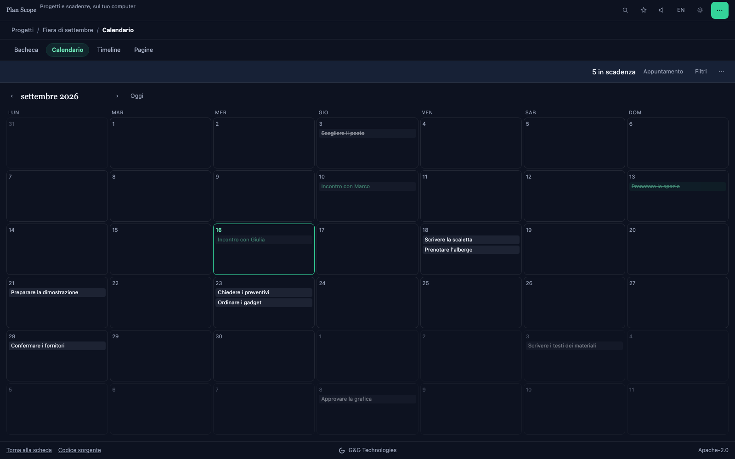Advance to next month with right chevron
Image resolution: width=735 pixels, height=459 pixels.
click(117, 96)
